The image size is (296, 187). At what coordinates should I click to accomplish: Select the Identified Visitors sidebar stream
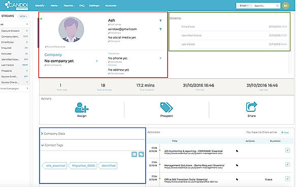[x=14, y=59]
